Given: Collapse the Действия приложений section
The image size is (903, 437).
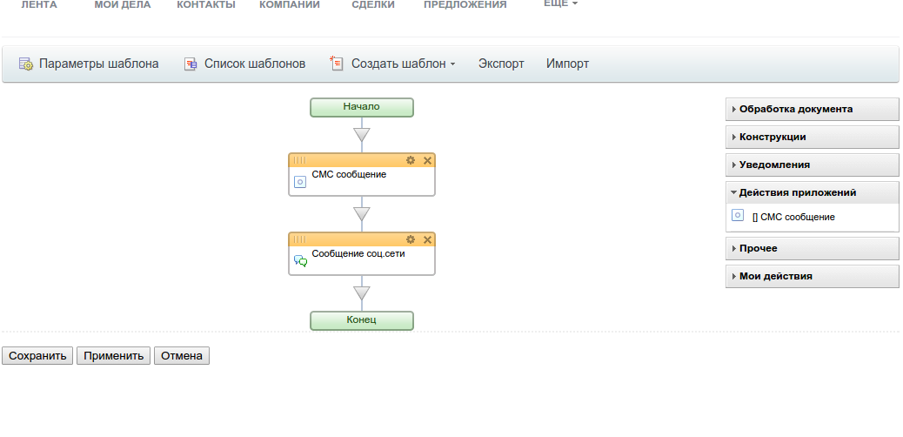Looking at the screenshot, I should click(x=812, y=192).
